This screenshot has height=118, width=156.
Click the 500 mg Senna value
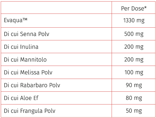coord(134,34)
